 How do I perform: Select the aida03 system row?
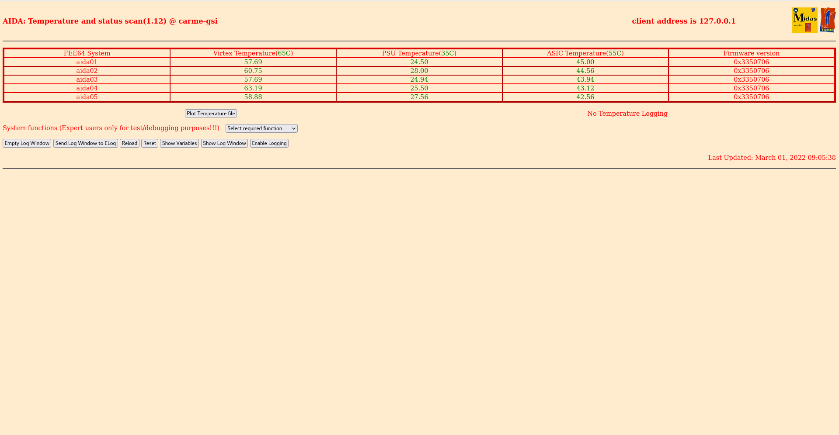click(x=87, y=79)
